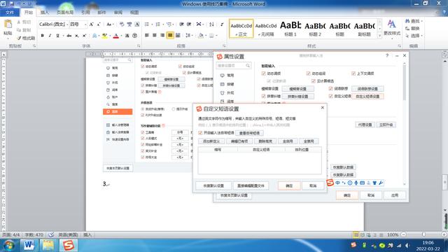Click the Grow Font icon
This screenshot has height=252, width=448.
tap(92, 24)
